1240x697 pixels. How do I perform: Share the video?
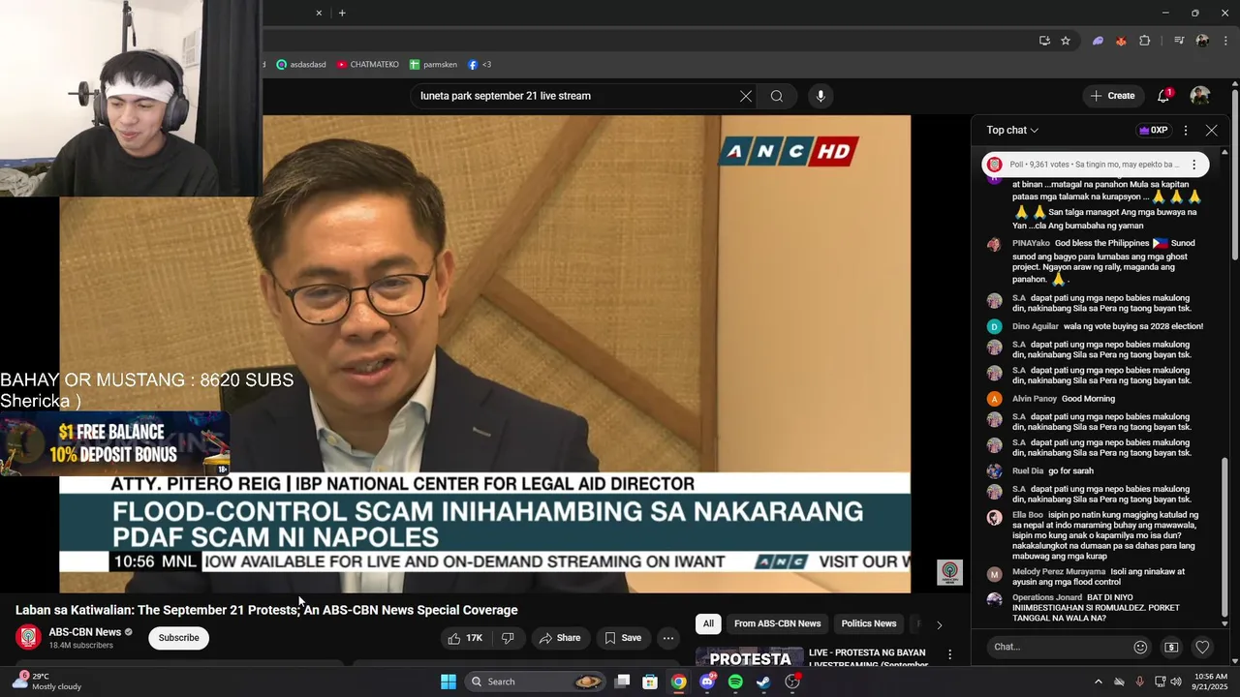tap(560, 638)
